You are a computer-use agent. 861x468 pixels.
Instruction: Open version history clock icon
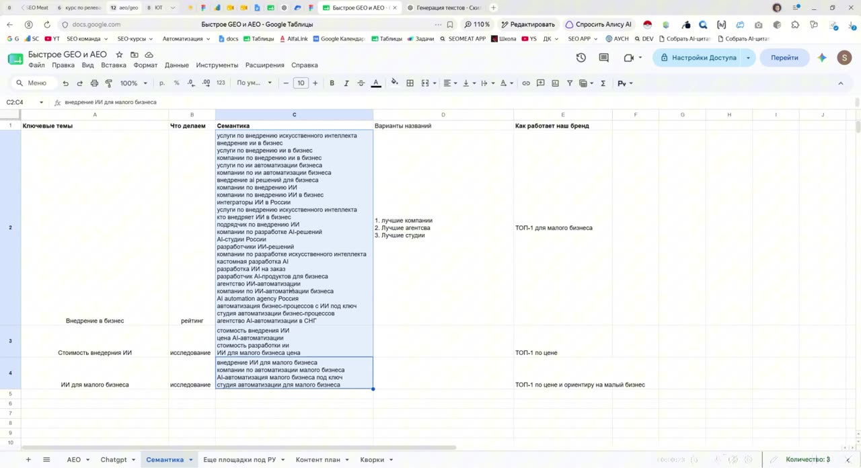tap(581, 58)
